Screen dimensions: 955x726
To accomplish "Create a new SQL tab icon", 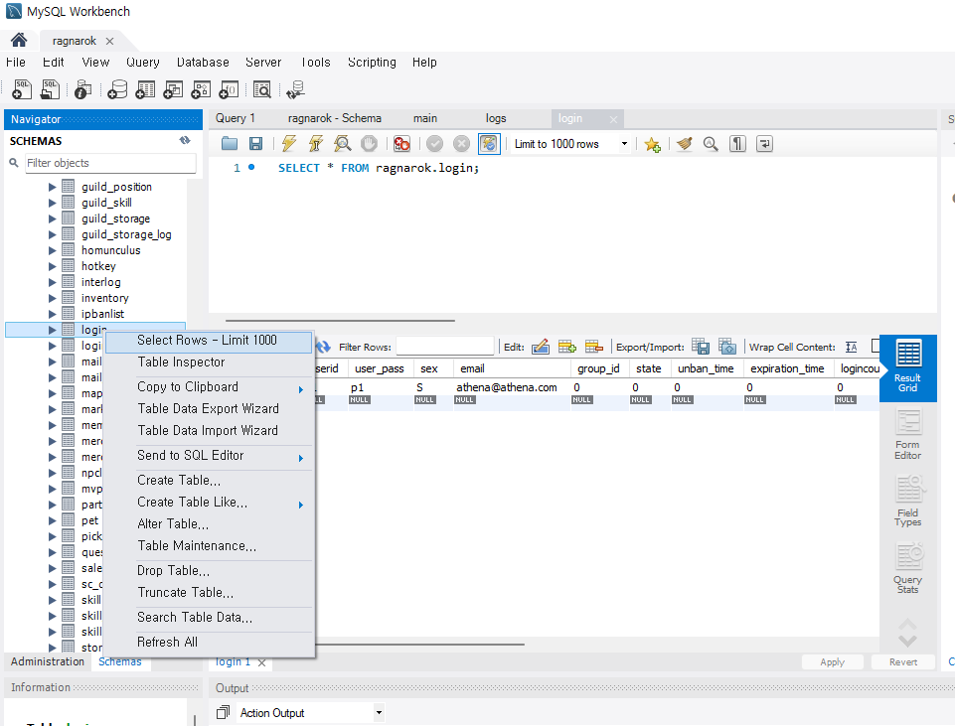I will click(x=22, y=89).
